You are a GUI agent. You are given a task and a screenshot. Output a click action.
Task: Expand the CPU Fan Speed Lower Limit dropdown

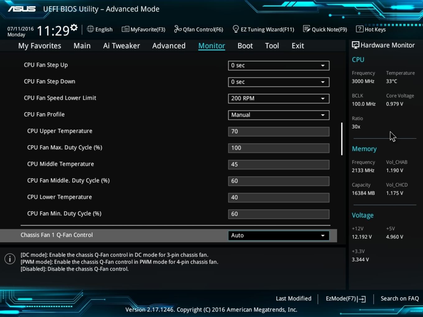click(279, 99)
